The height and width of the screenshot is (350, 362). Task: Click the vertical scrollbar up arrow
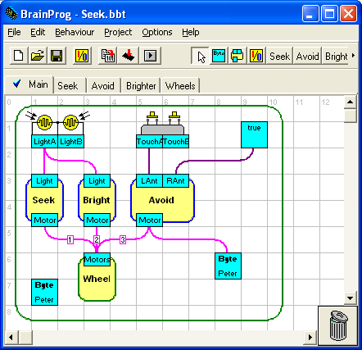(x=351, y=102)
